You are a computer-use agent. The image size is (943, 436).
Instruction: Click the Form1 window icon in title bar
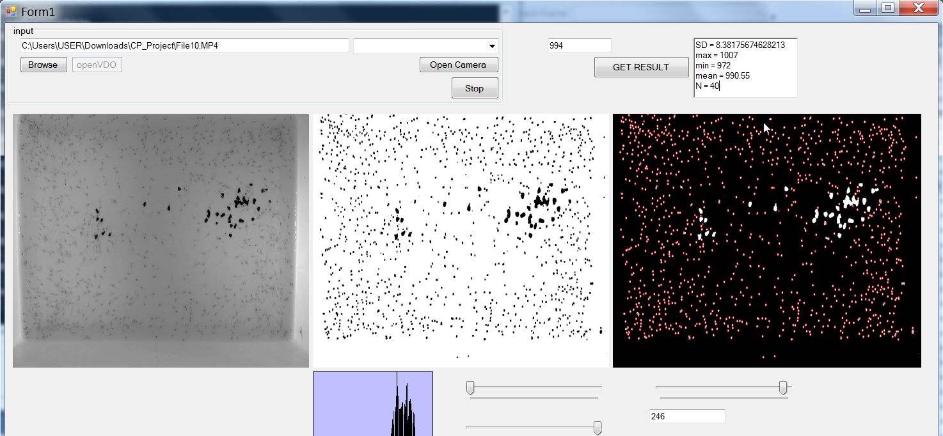[11, 12]
